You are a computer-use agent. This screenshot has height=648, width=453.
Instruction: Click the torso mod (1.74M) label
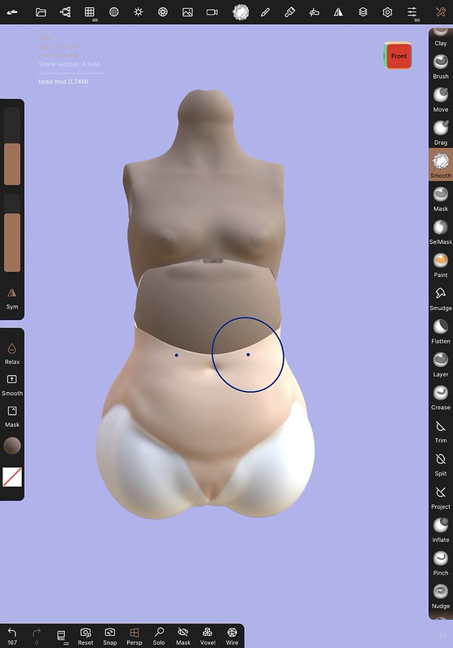tap(63, 82)
